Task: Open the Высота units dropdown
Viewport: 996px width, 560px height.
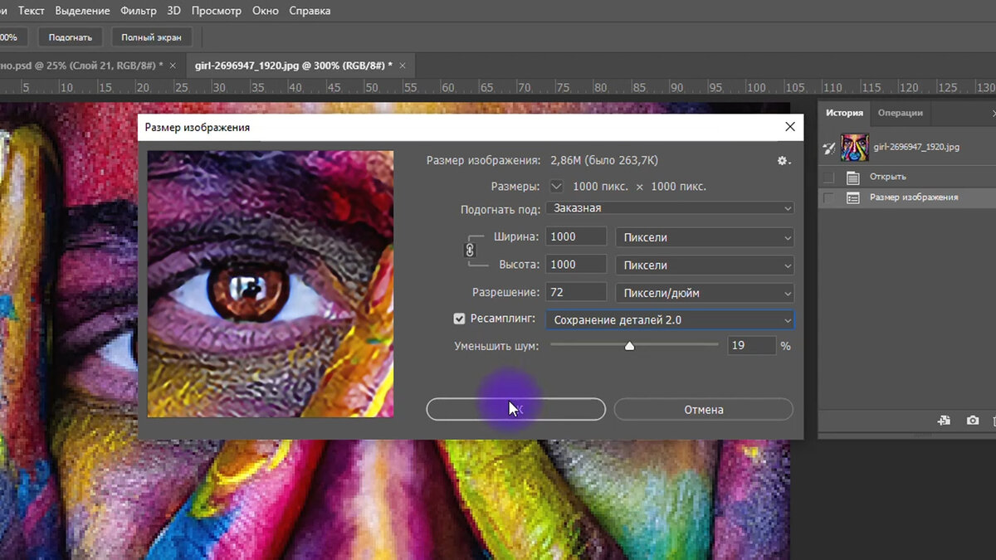Action: tap(704, 265)
